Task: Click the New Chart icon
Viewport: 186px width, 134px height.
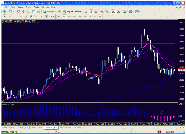Action: [x=4, y=12]
